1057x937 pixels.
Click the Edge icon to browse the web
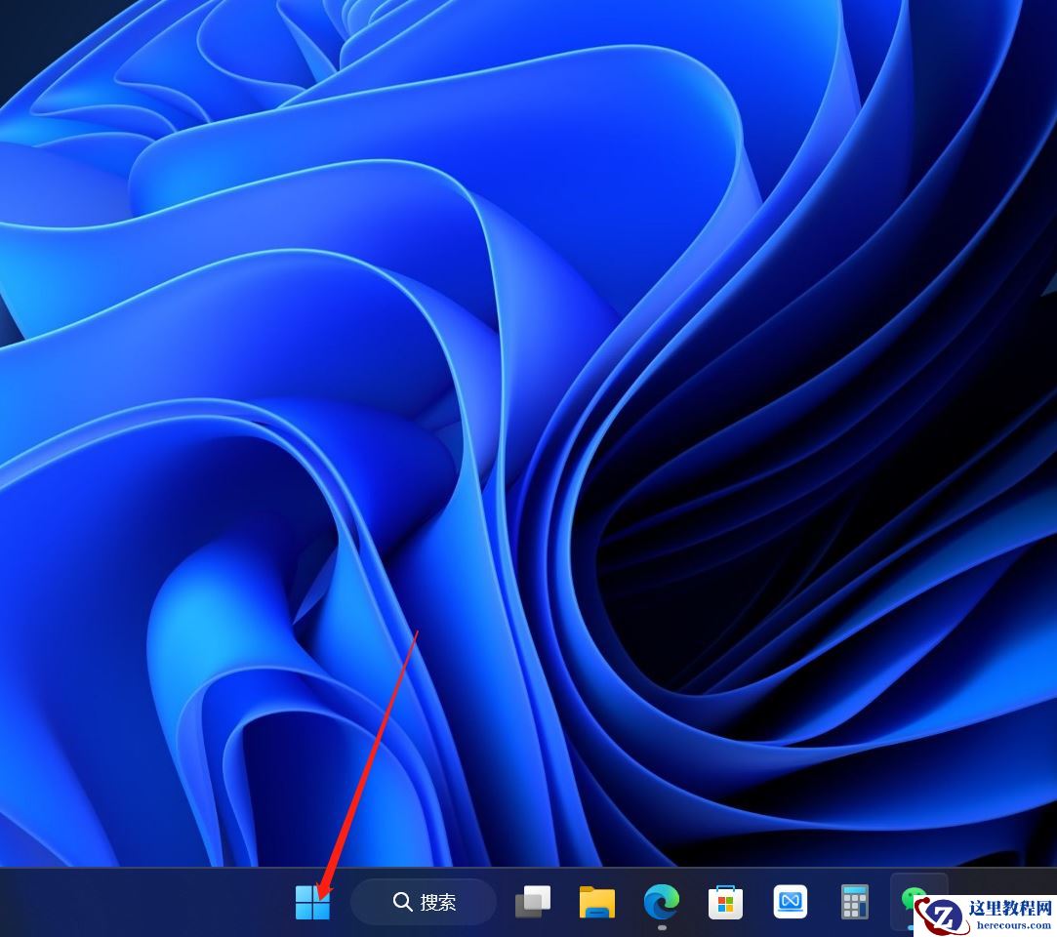click(x=663, y=902)
